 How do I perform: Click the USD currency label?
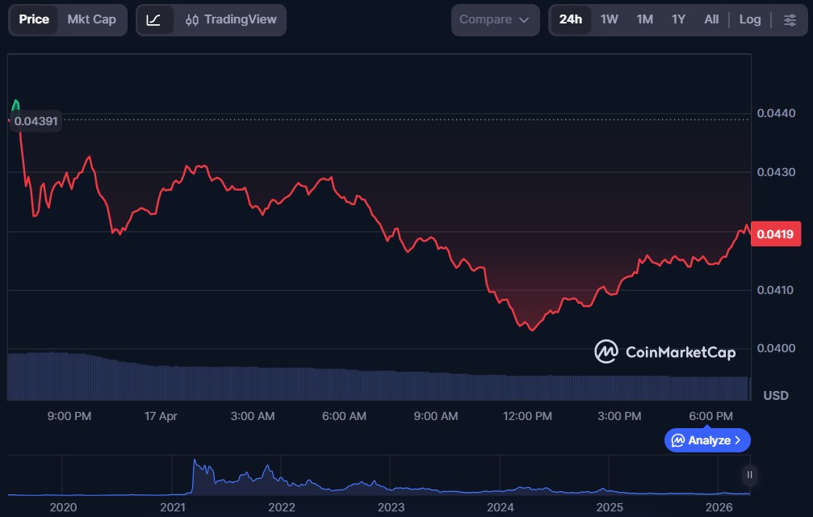tap(775, 396)
